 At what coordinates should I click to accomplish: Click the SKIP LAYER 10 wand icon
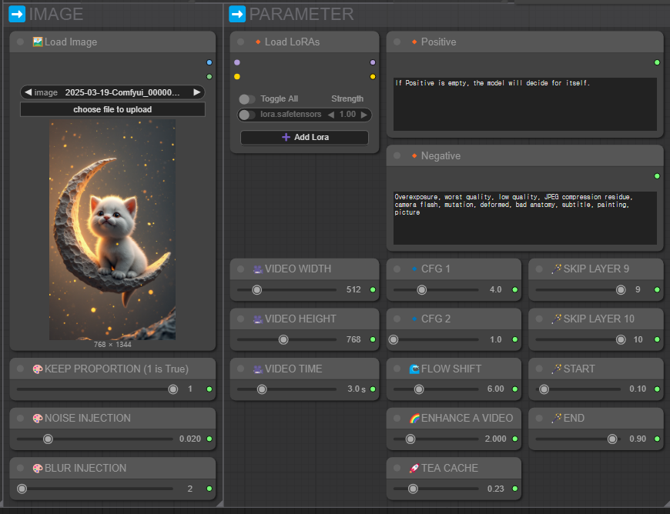point(556,319)
